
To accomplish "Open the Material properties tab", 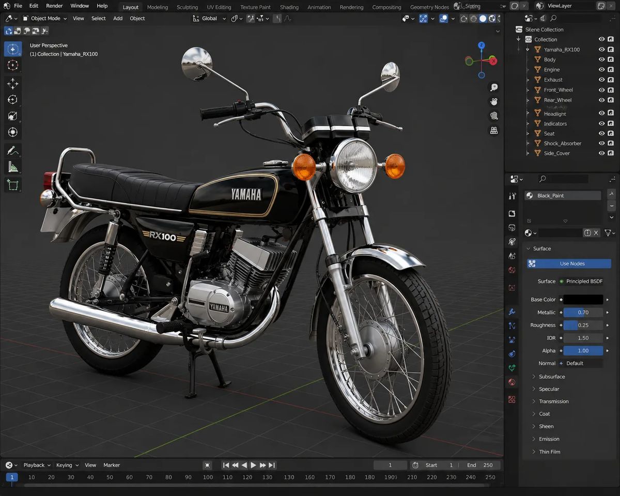I will 512,382.
